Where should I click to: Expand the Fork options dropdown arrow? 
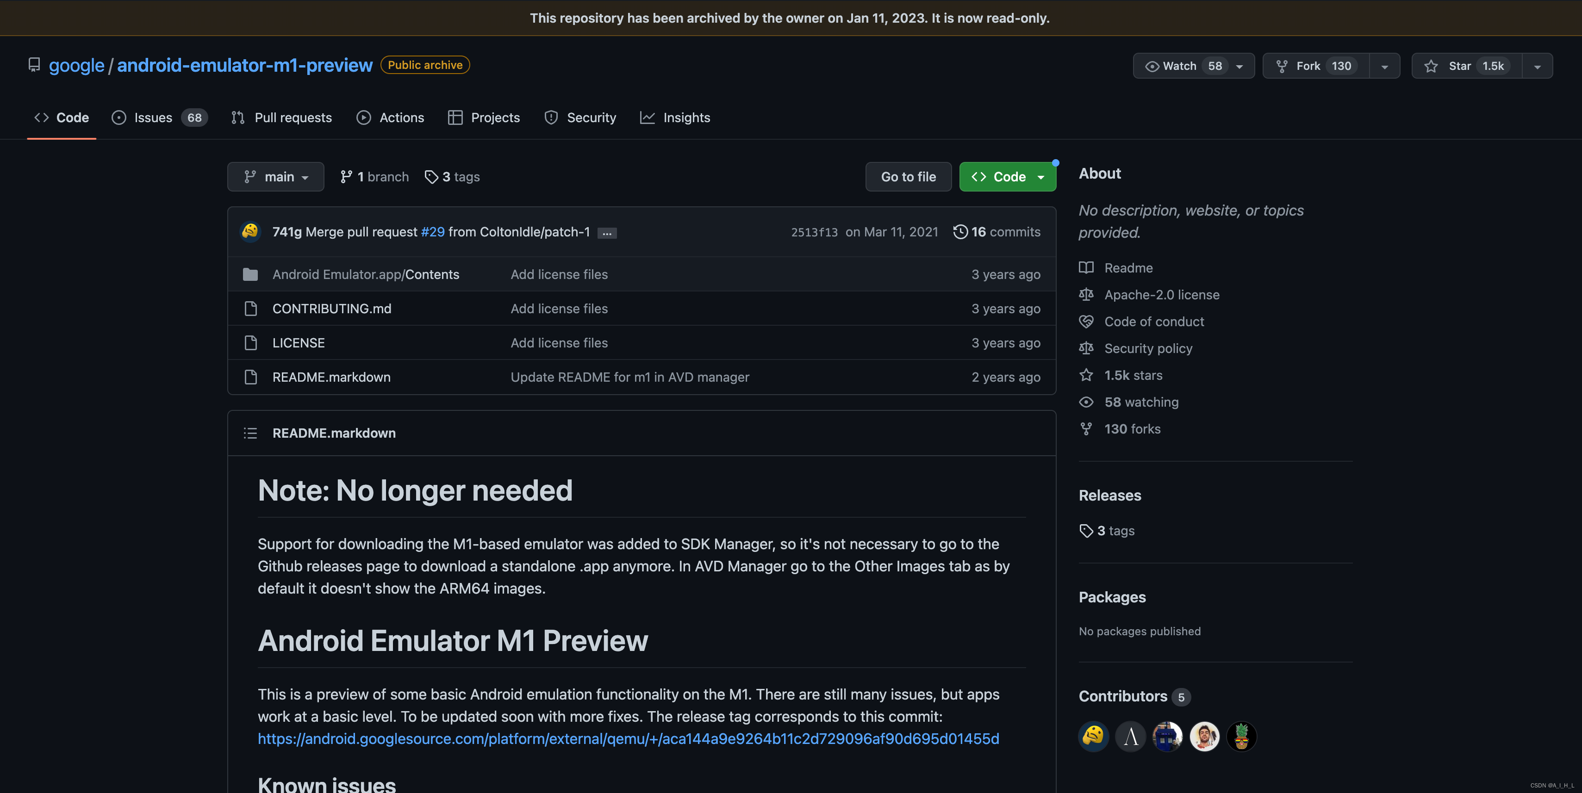(1385, 66)
